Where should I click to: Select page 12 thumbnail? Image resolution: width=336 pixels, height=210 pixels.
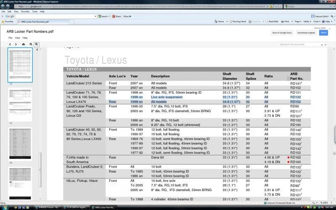[x=20, y=65]
